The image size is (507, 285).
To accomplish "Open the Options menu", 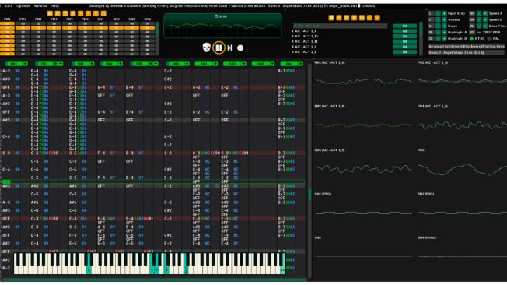I will (x=23, y=5).
